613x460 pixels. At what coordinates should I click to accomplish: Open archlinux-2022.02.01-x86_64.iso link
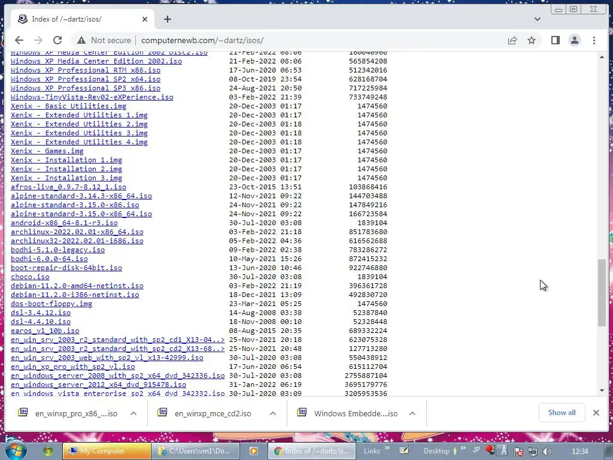(77, 232)
